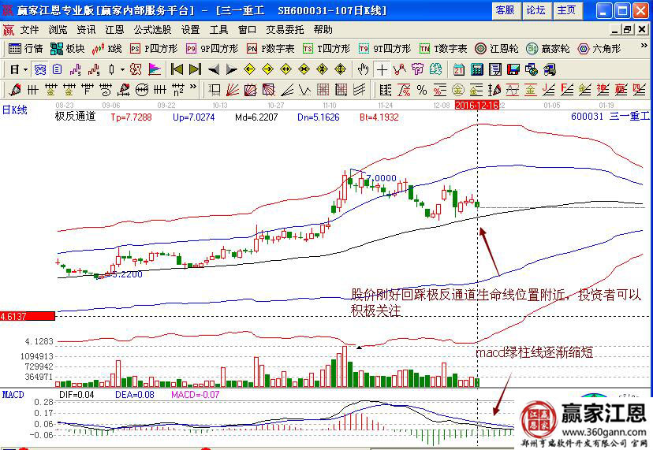Toggle the crosshair cursor mode
The width and height of the screenshot is (653, 450).
tap(381, 69)
